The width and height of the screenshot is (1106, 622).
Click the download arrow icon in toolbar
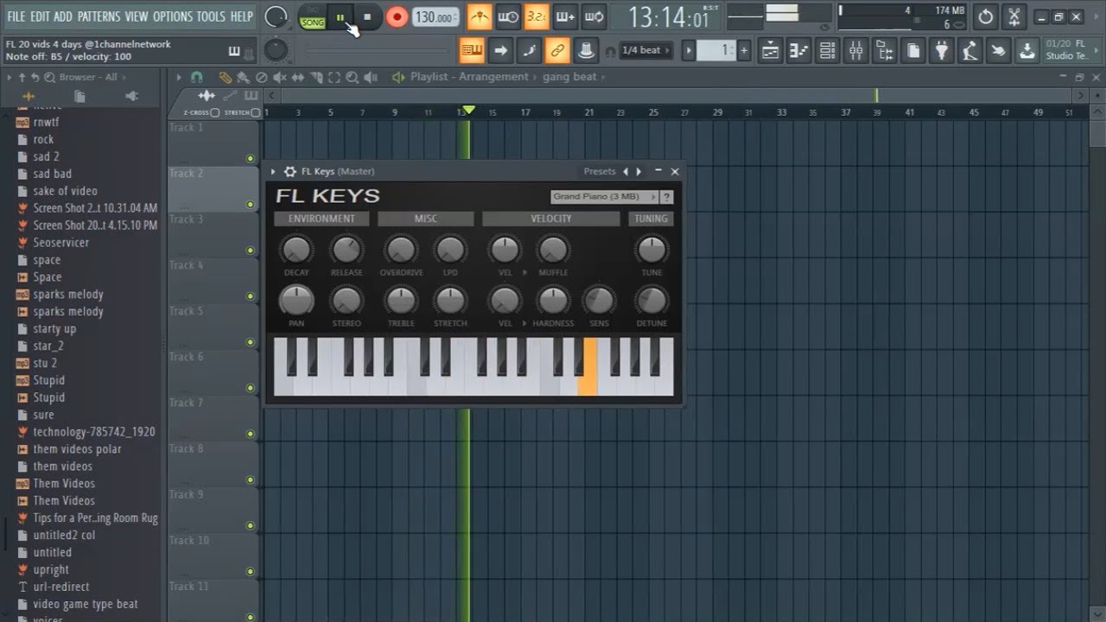point(1027,50)
